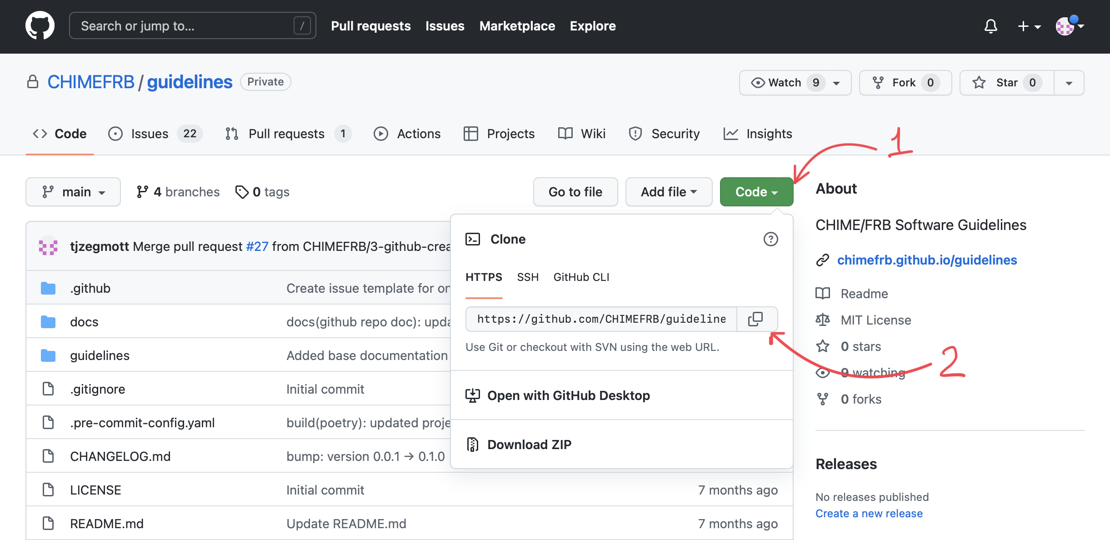Viewport: 1110px width, 540px height.
Task: Expand the Add file dropdown
Action: pyautogui.click(x=669, y=192)
